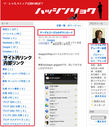
Task: Click the Facebook いいね！ like button
Action: click(44, 43)
